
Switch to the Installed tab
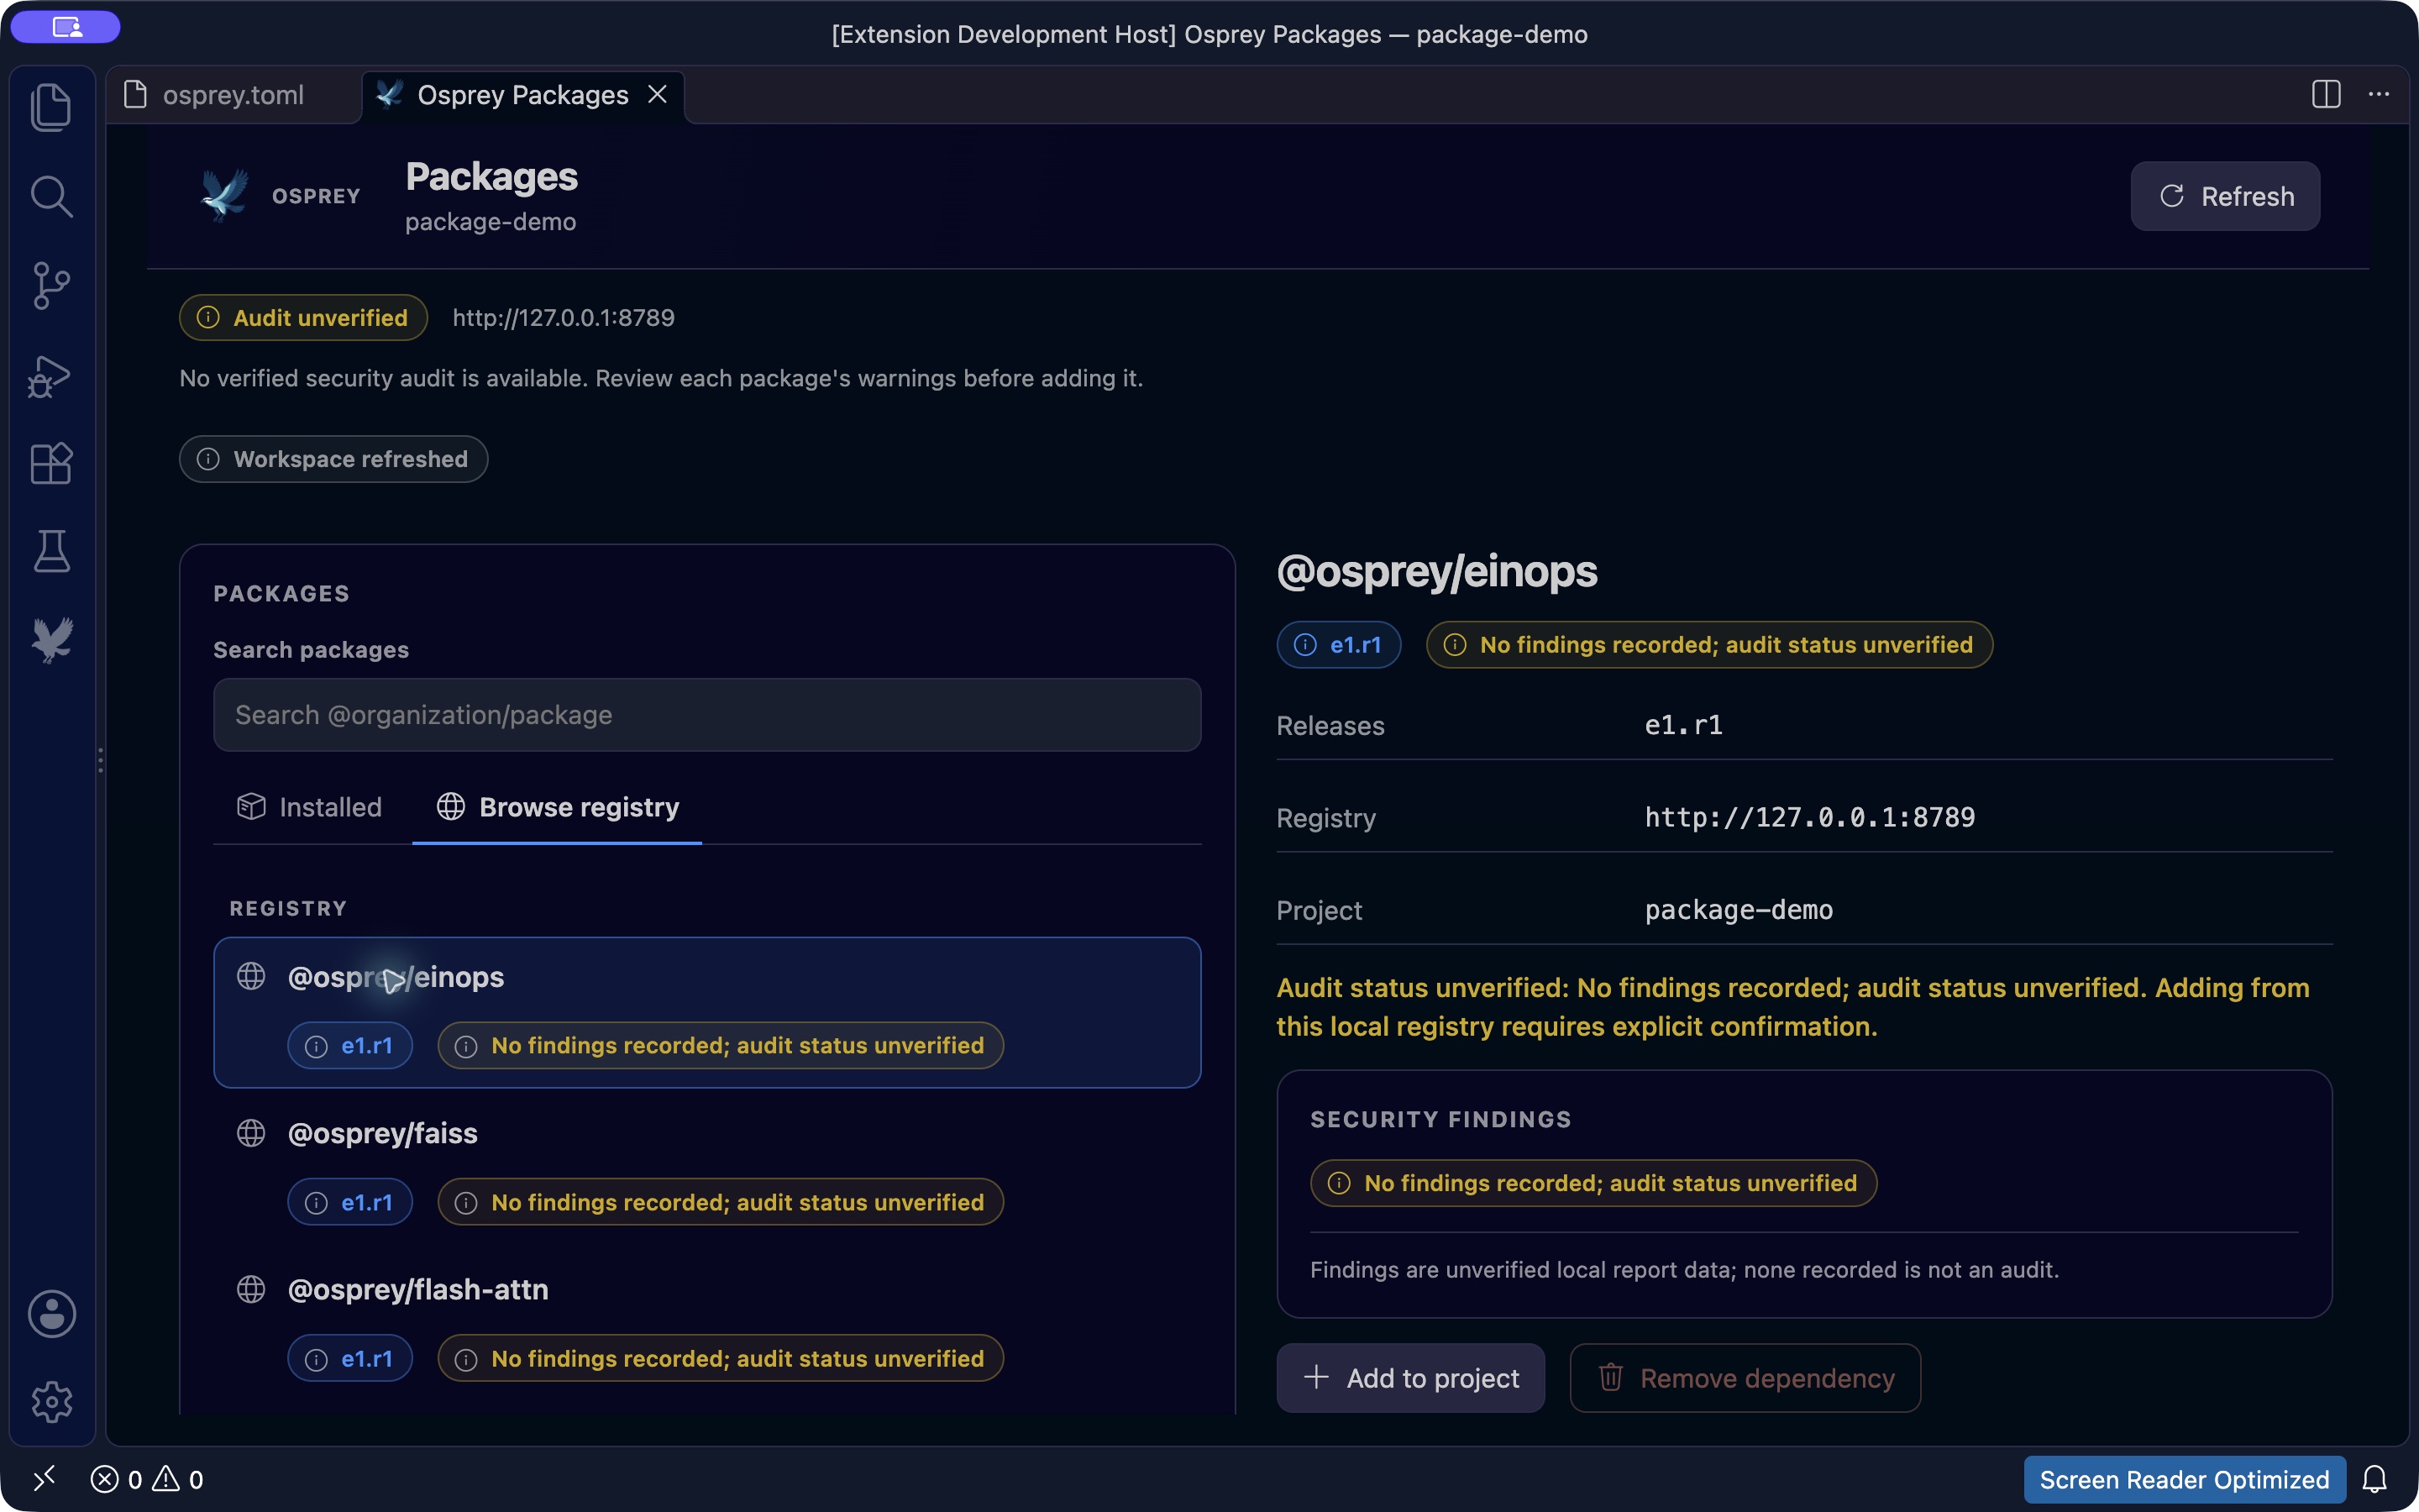(310, 806)
